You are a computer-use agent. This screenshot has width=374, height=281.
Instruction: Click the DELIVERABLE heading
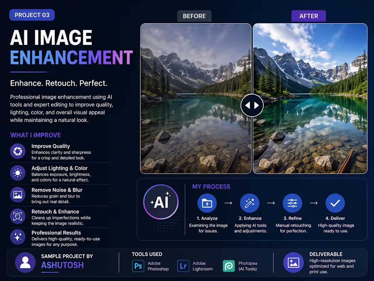(x=326, y=254)
